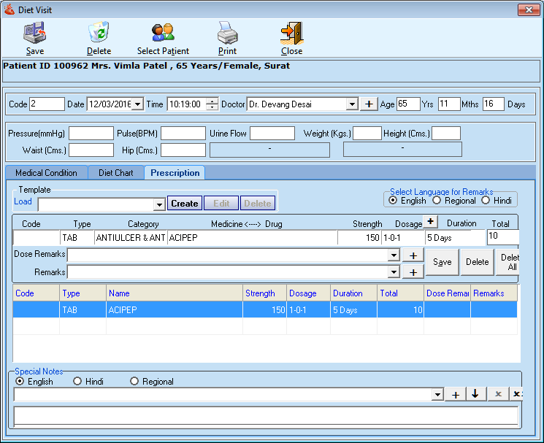544x443 pixels.
Task: Select Regional language for remarks
Action: [x=437, y=201]
